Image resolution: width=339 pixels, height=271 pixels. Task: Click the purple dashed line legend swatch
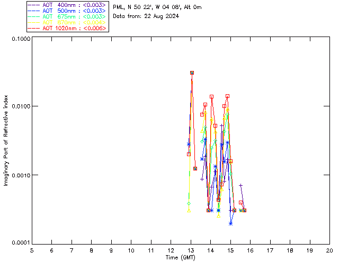tap(34, 5)
